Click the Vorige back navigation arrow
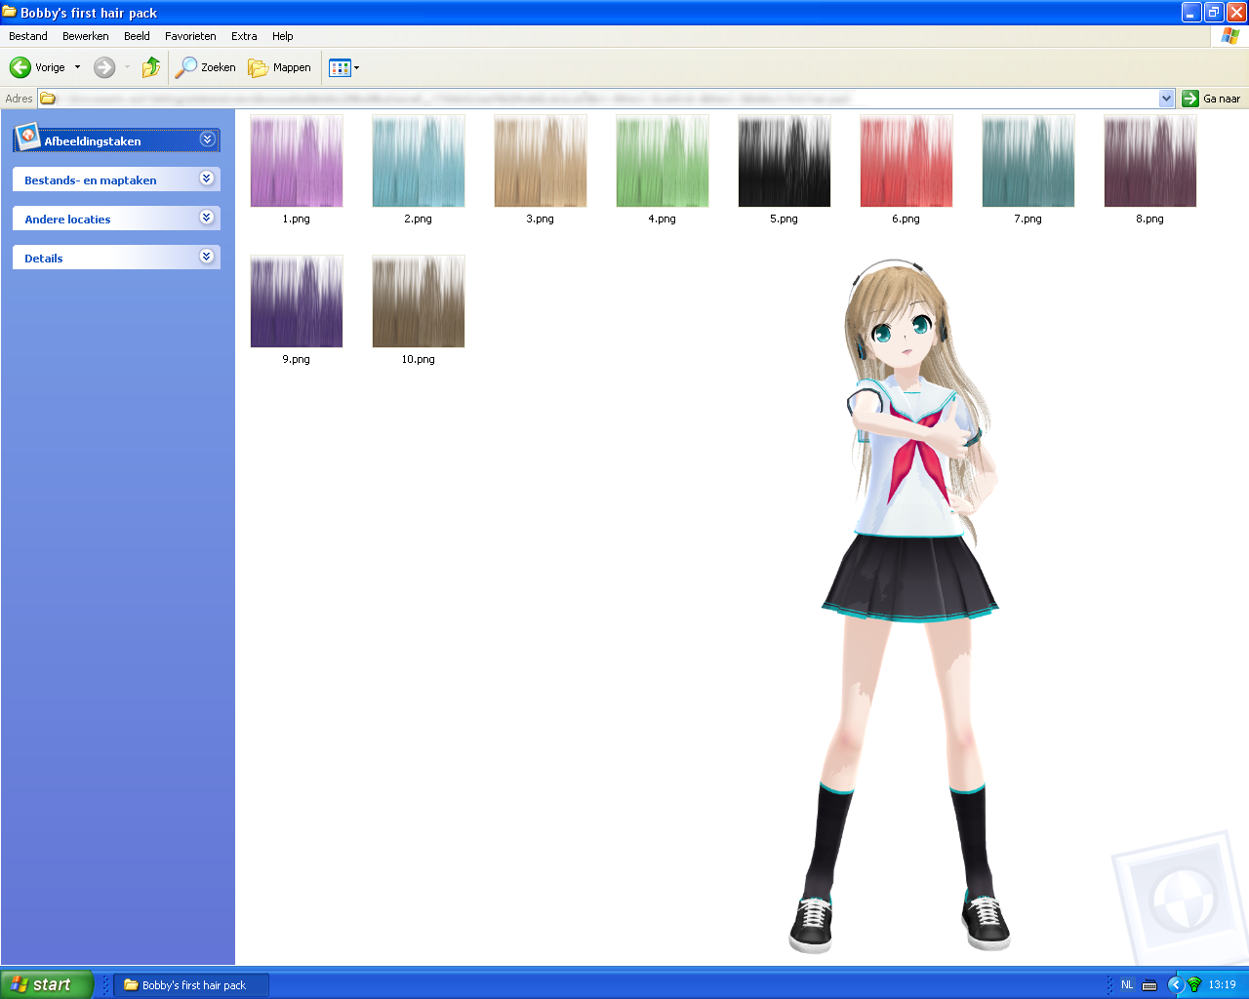This screenshot has height=999, width=1249. pos(20,66)
